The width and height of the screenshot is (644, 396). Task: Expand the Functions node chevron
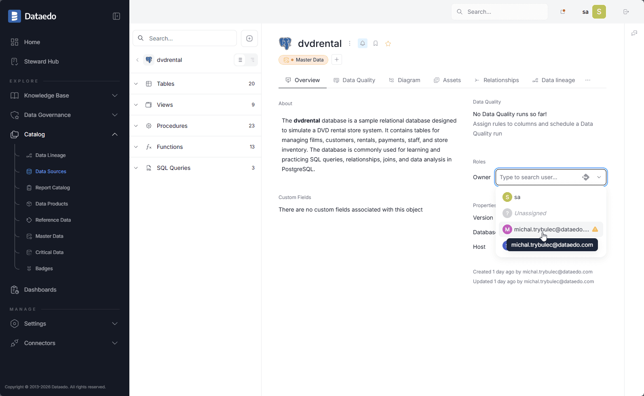coord(136,147)
